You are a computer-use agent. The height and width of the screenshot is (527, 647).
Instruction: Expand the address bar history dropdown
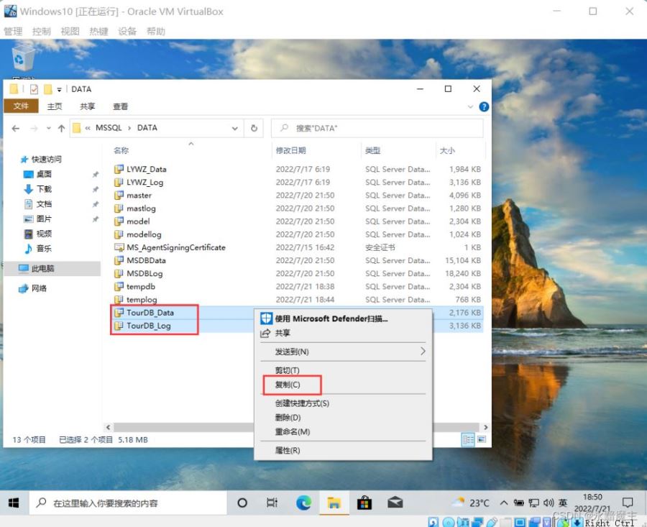(x=234, y=128)
